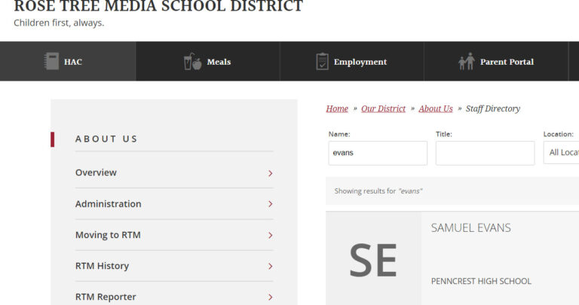Click the Showing results for evans text
The height and width of the screenshot is (305, 579).
378,191
